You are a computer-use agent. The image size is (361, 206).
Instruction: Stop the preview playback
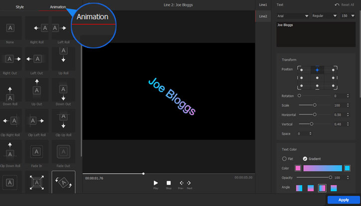(169, 184)
